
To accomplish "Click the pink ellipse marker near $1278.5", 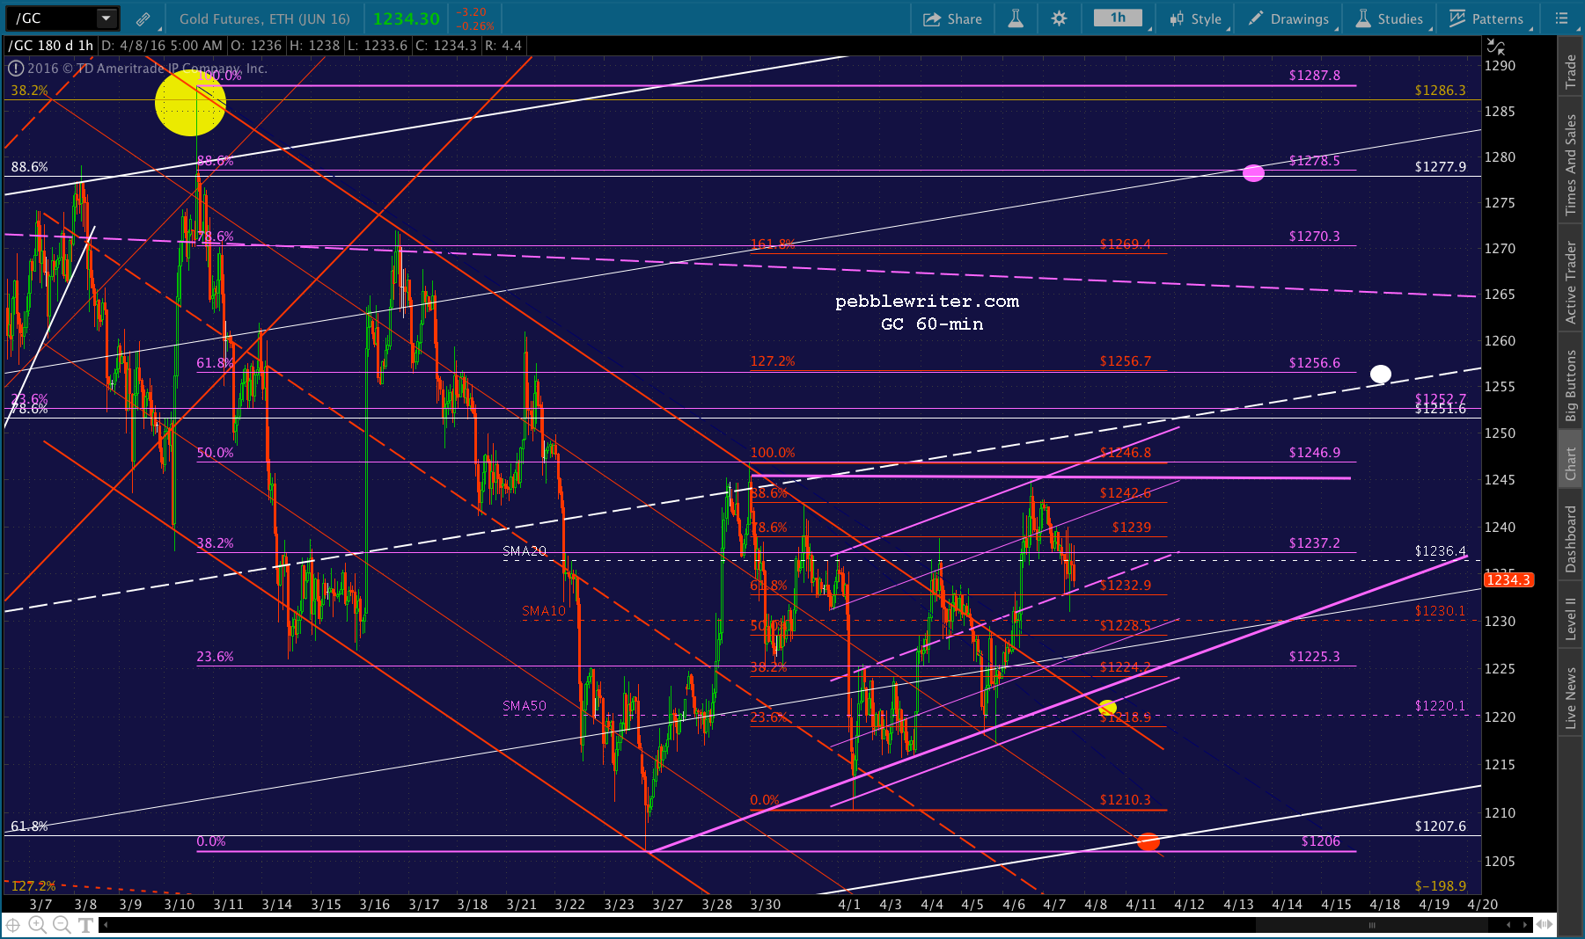I will (x=1253, y=173).
